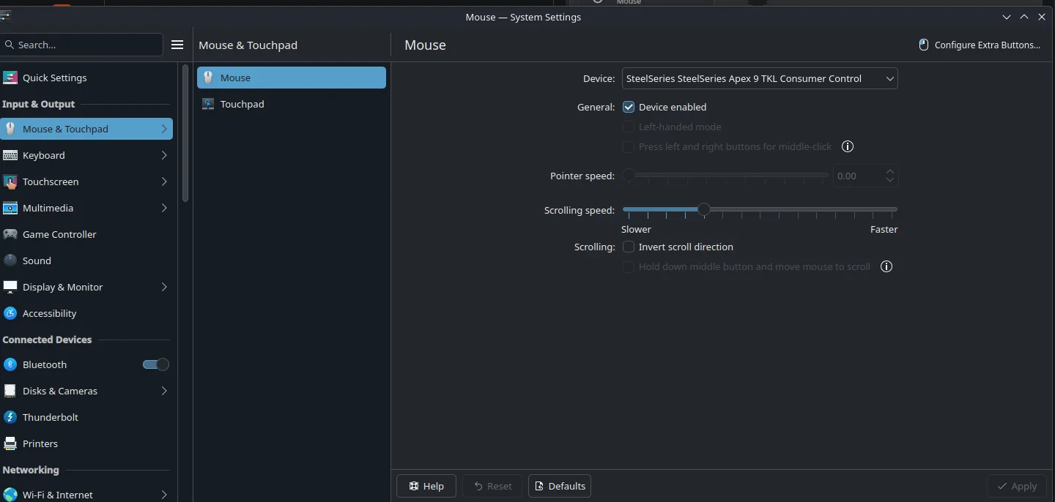Image resolution: width=1055 pixels, height=502 pixels.
Task: Open the Thunderbolt settings page
Action: coord(86,417)
